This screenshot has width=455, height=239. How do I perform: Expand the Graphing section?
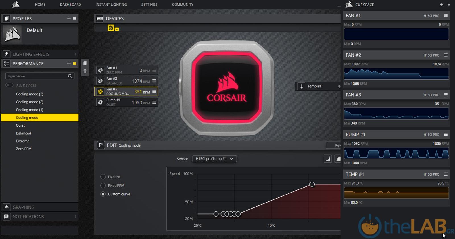pos(40,207)
